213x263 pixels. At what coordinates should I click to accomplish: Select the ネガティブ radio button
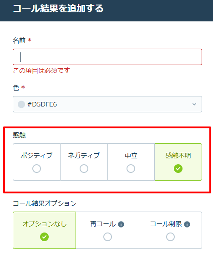tap(84, 168)
